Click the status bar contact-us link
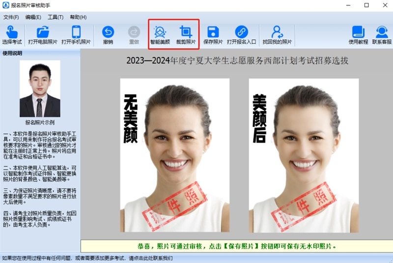The height and width of the screenshot is (263, 393). pyautogui.click(x=87, y=258)
